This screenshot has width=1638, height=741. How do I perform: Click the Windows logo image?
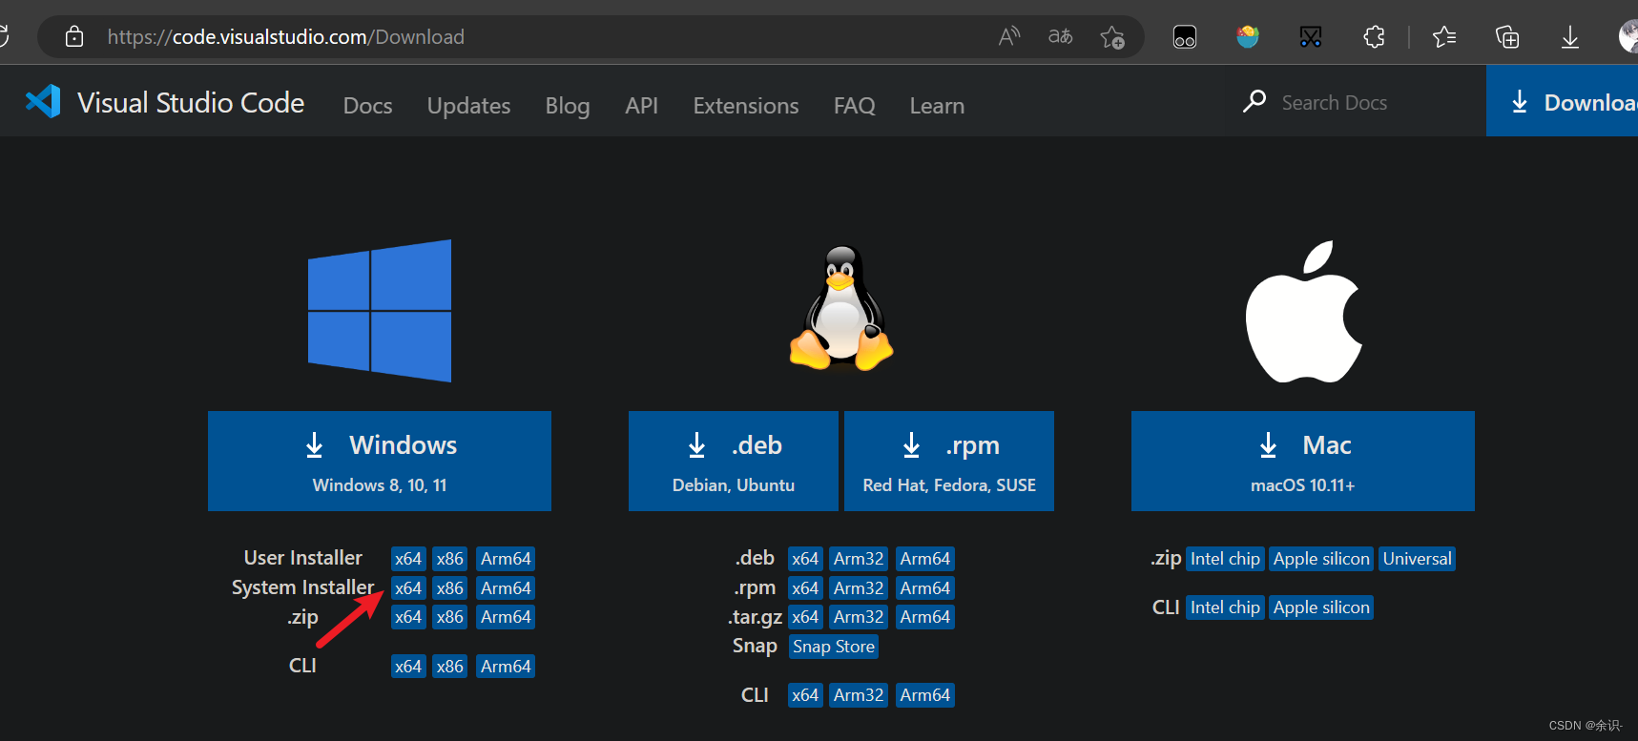(380, 311)
